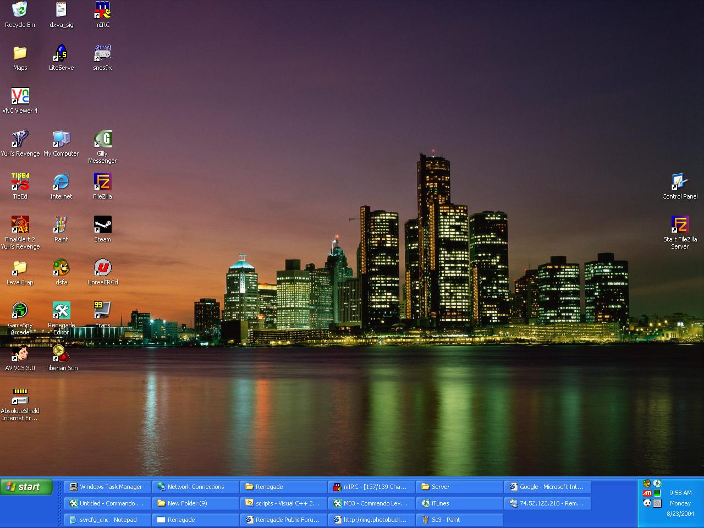
Task: Open the mIRC desktop icon
Action: (102, 10)
